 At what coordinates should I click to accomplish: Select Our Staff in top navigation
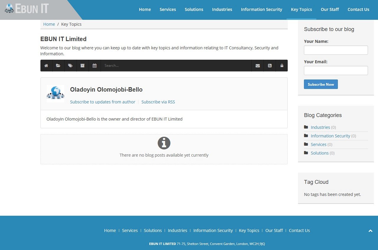[x=330, y=9]
